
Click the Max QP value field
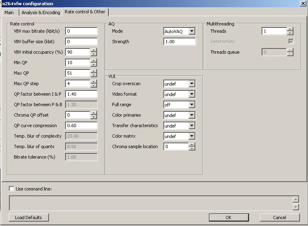coord(78,73)
